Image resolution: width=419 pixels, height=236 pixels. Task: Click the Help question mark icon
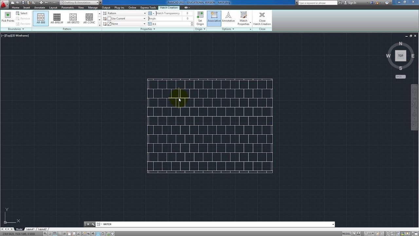point(387,3)
